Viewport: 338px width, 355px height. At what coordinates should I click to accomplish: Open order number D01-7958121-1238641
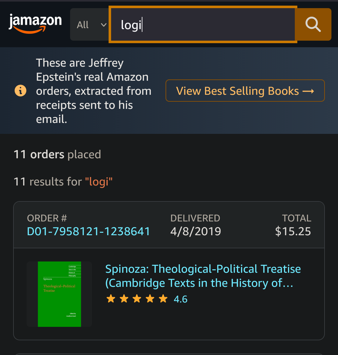click(x=89, y=231)
